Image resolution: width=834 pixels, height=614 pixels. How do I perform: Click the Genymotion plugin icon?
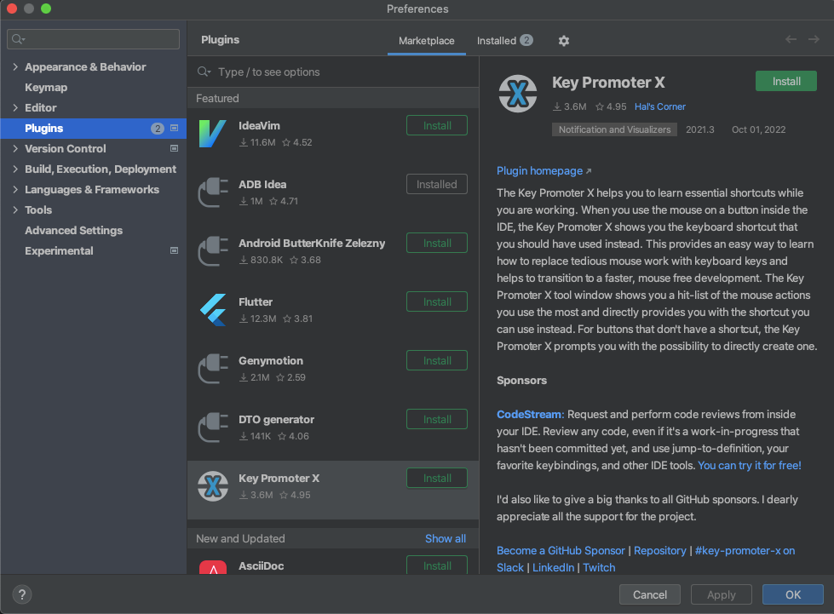tap(212, 369)
